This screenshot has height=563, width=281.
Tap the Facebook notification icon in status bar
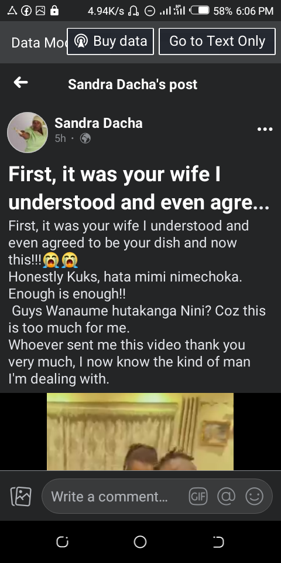26,11
